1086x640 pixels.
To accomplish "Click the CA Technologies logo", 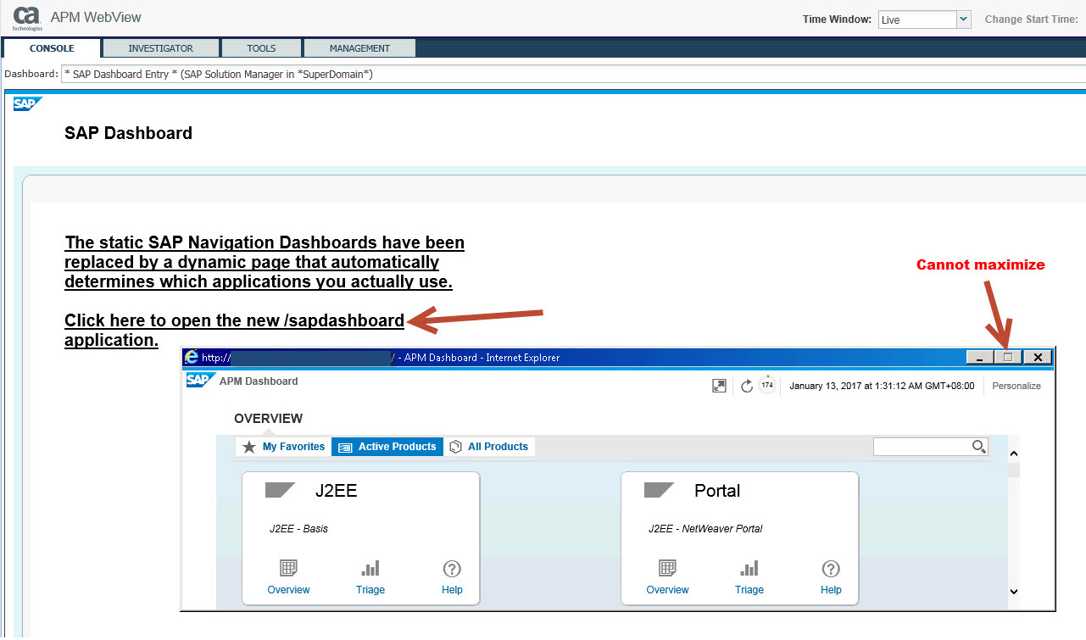I will coord(27,18).
